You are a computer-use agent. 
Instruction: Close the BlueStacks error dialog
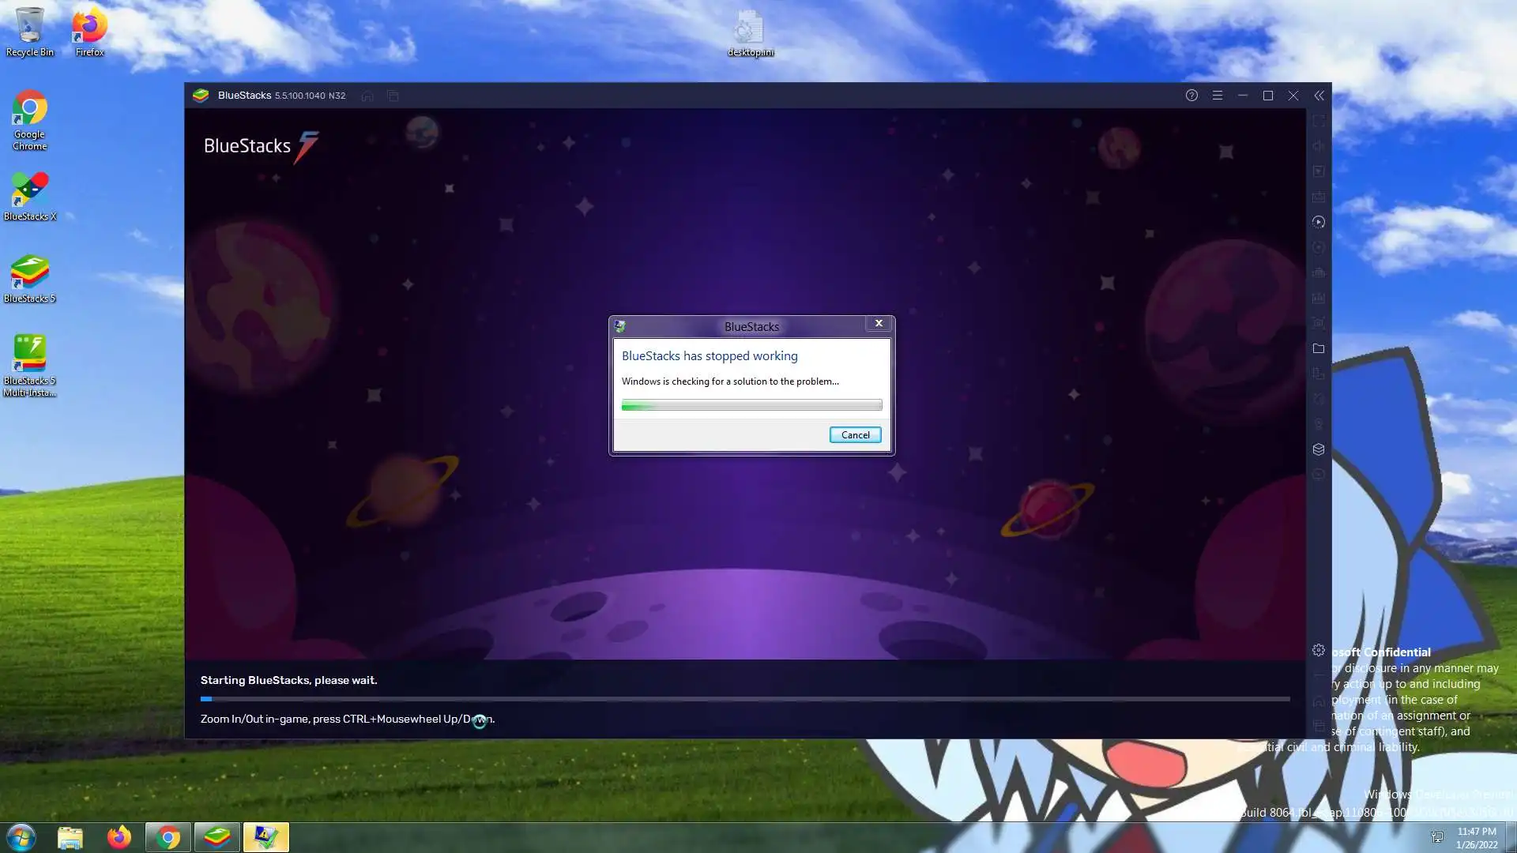878,324
